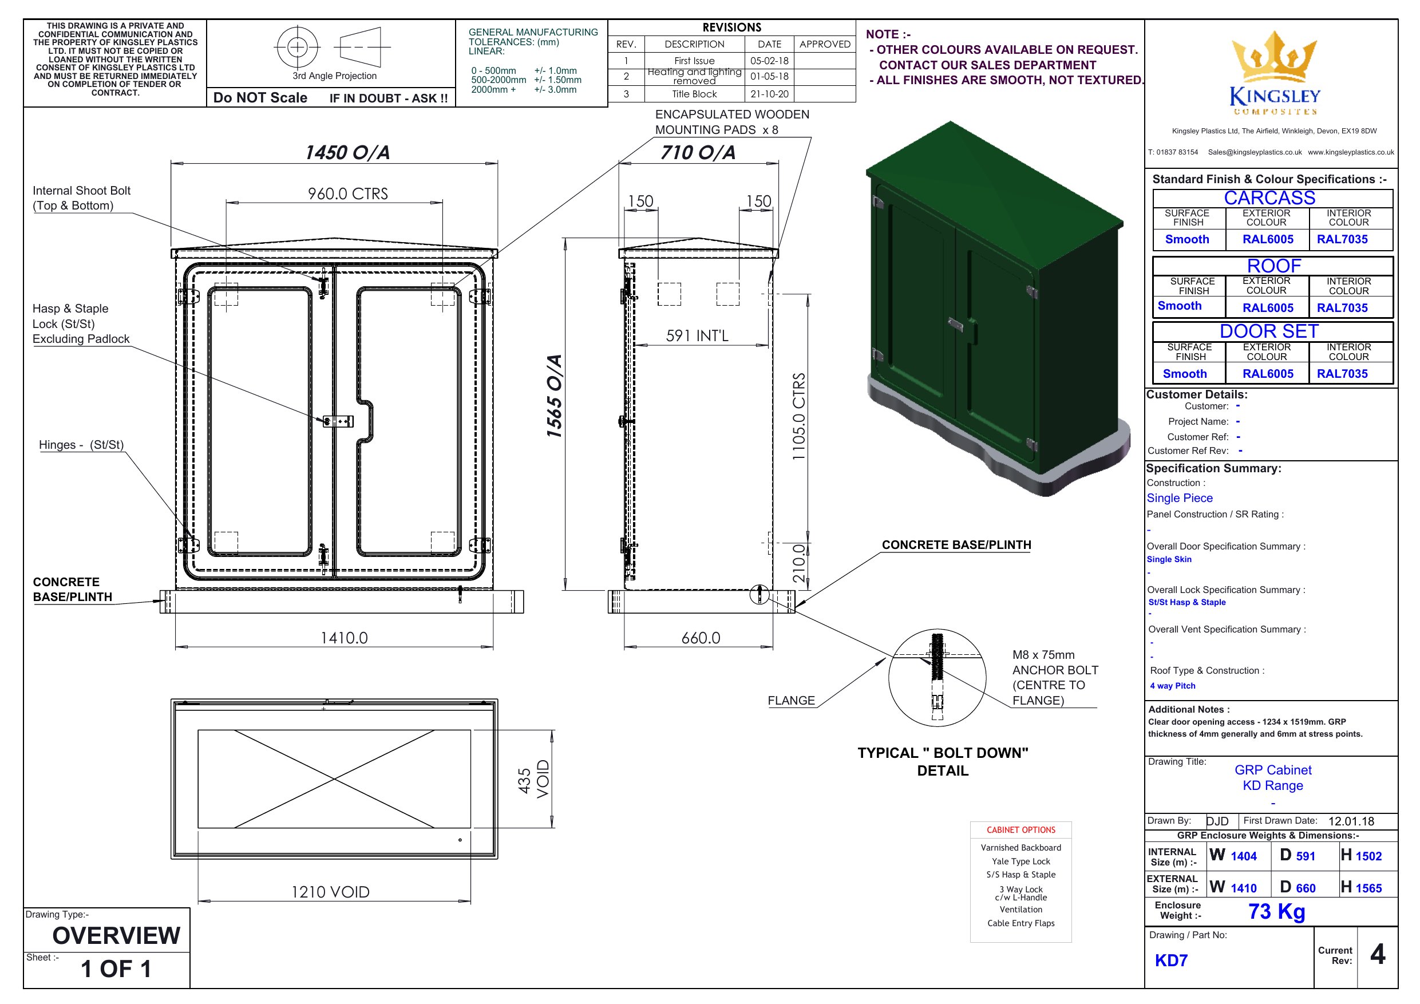
Task: Click the KD7 part number
Action: (1171, 960)
